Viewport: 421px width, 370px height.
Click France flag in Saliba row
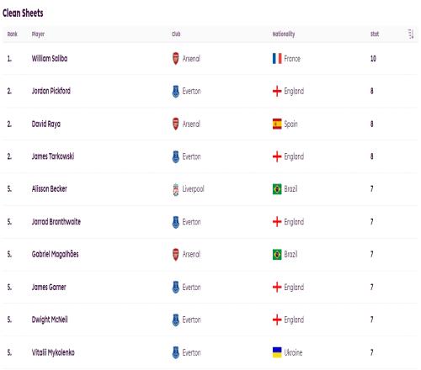277,59
